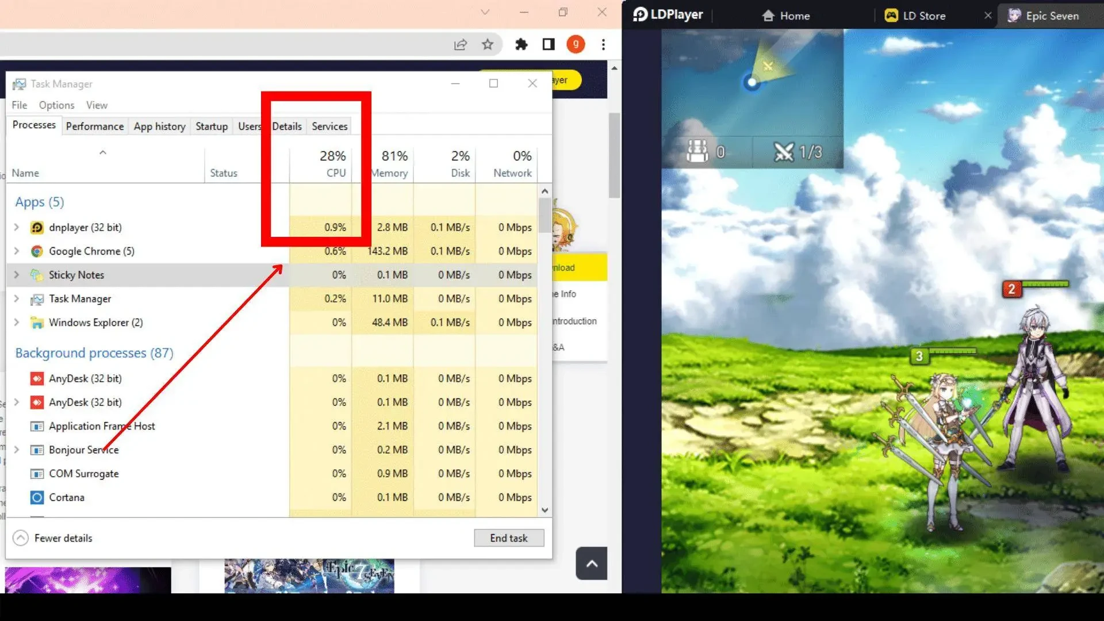
Task: Expand the Windows Explorer process group
Action: coord(17,322)
